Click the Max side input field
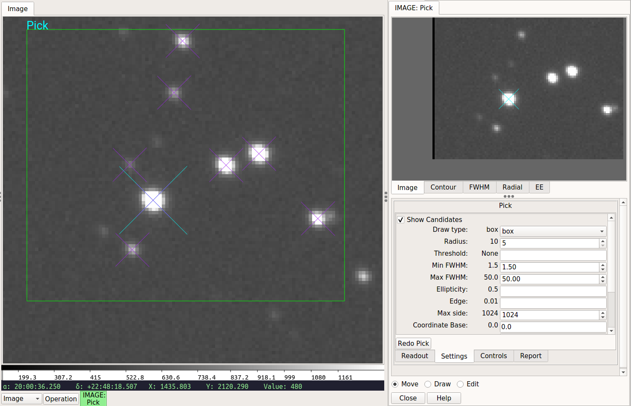The image size is (631, 406). tap(549, 315)
